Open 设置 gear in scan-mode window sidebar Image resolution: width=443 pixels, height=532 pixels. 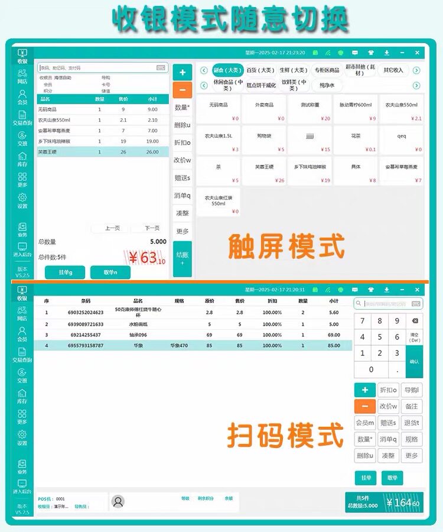(x=22, y=437)
